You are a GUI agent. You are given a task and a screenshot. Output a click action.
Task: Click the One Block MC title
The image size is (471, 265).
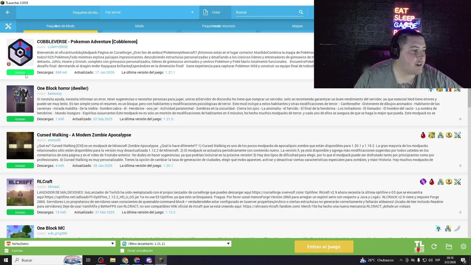tap(51, 228)
